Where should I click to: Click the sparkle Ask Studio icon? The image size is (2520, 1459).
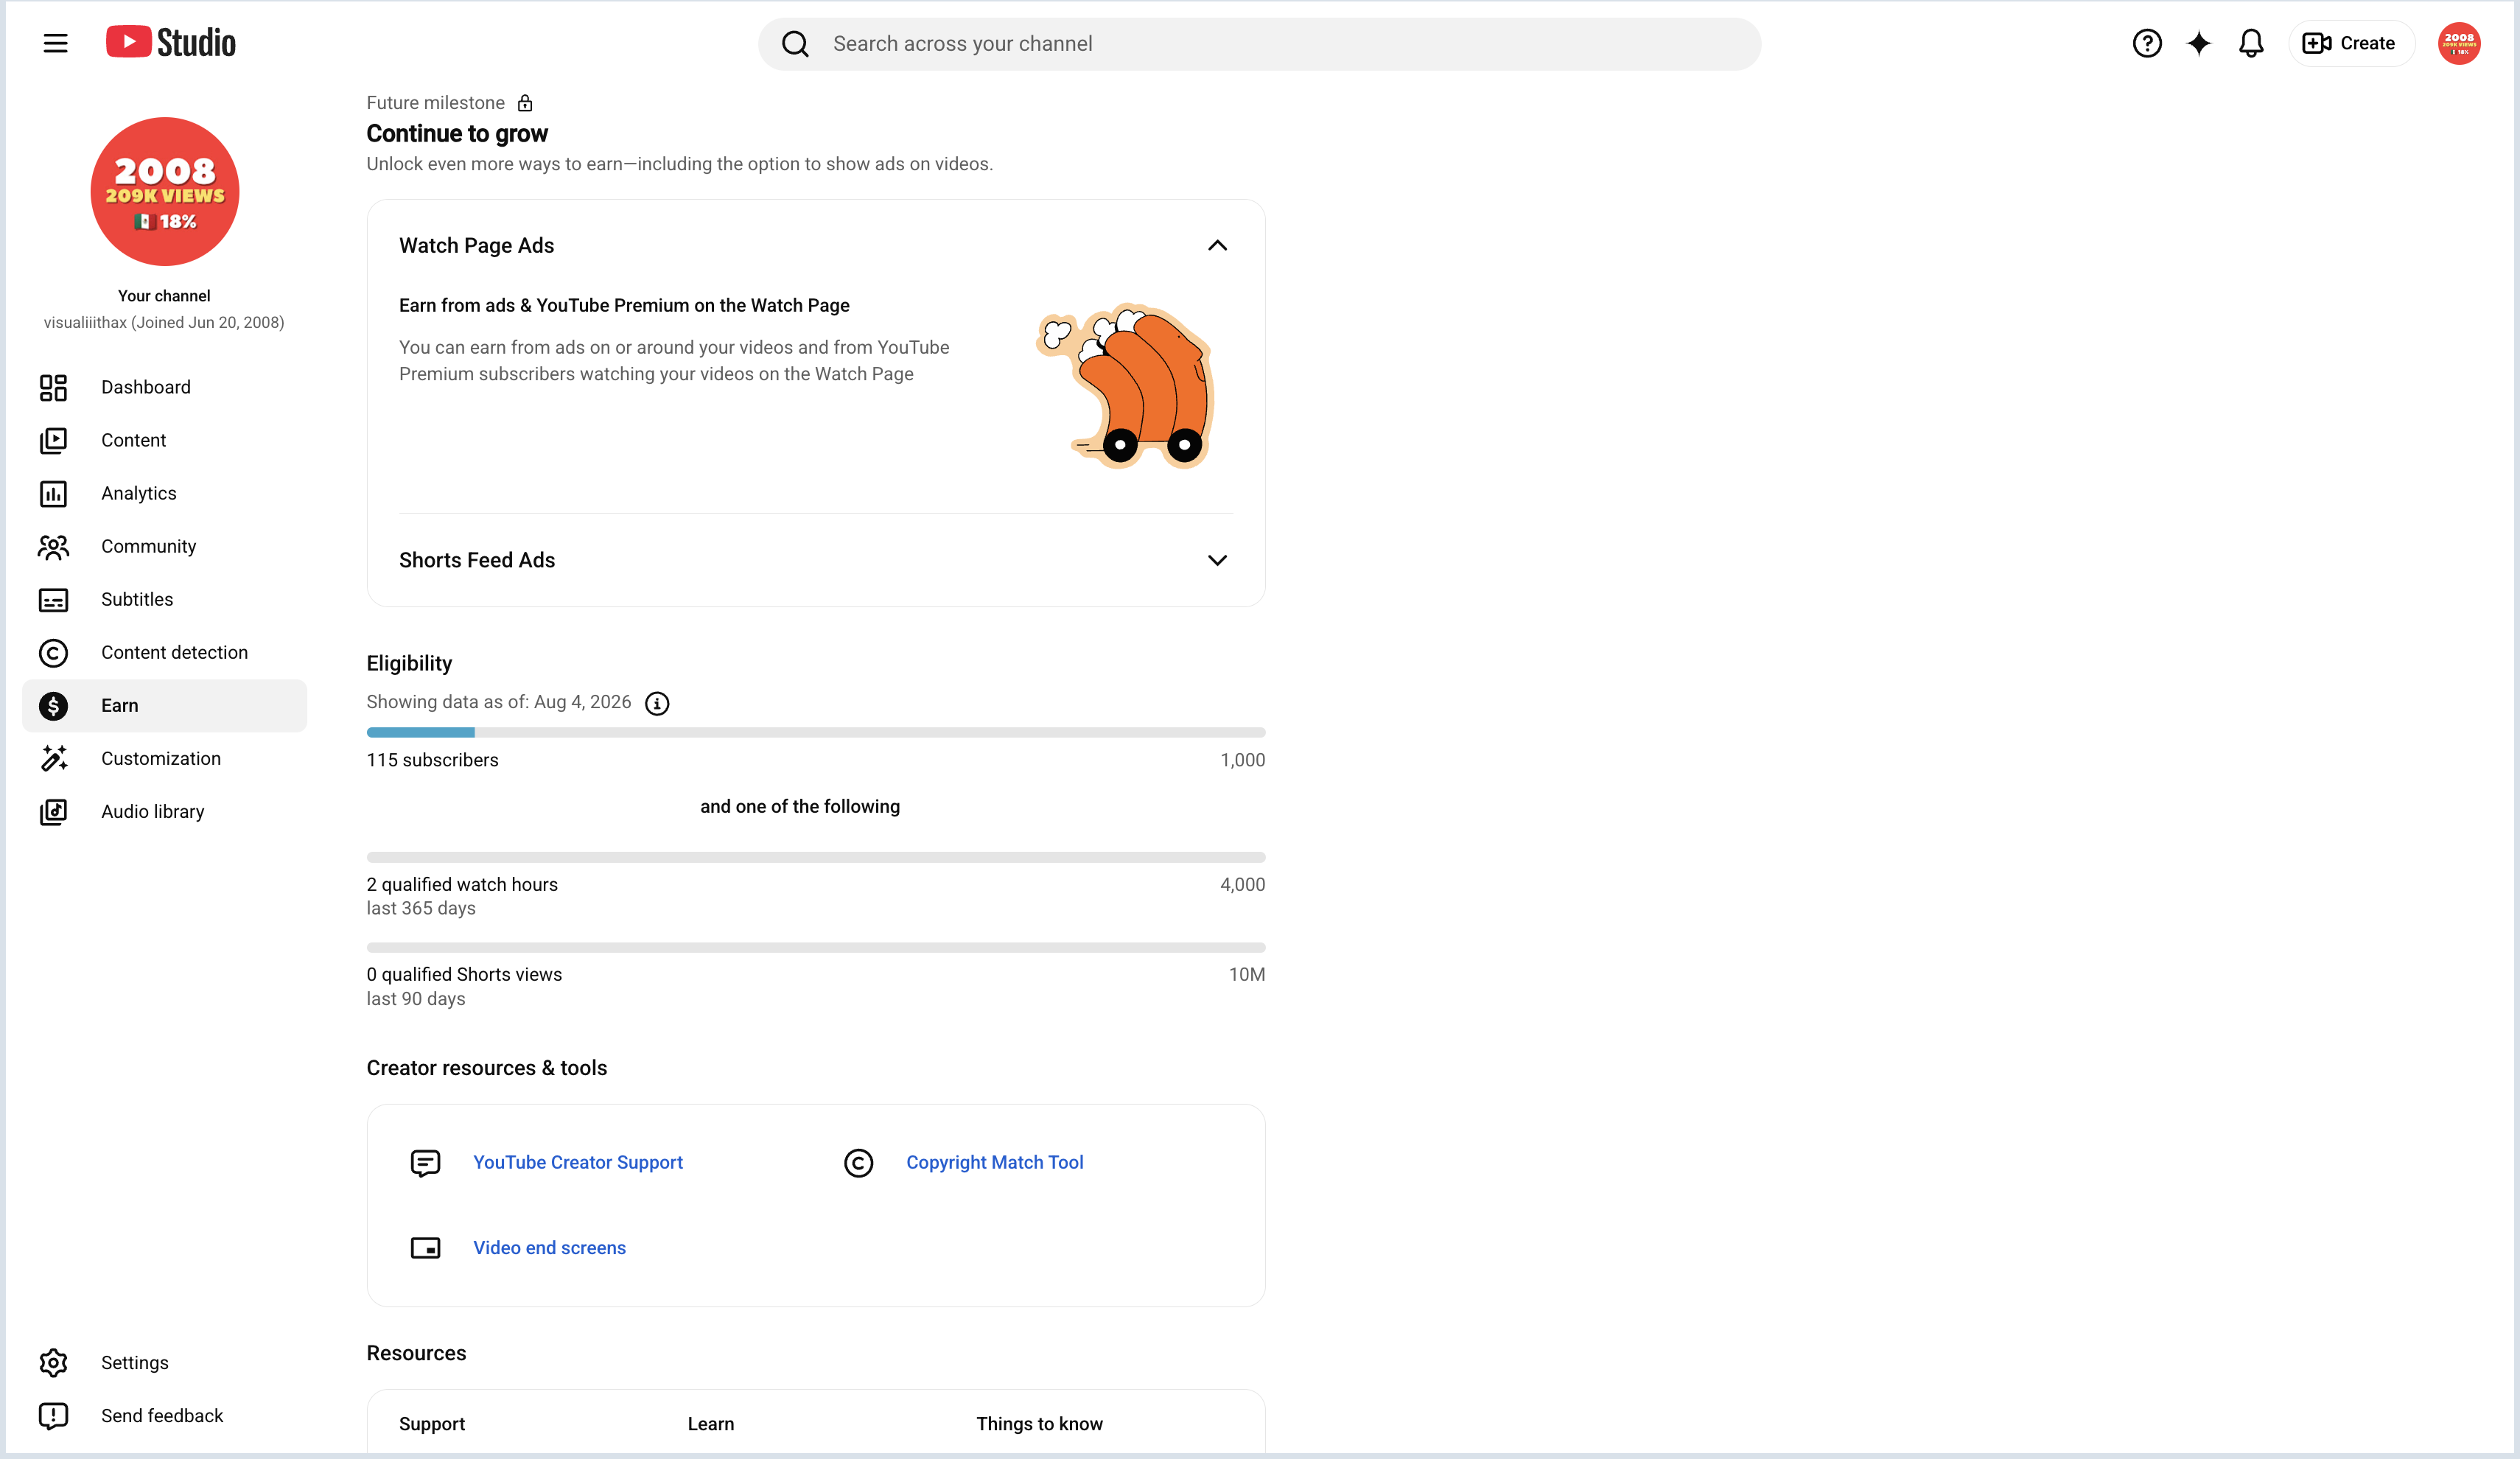2199,43
